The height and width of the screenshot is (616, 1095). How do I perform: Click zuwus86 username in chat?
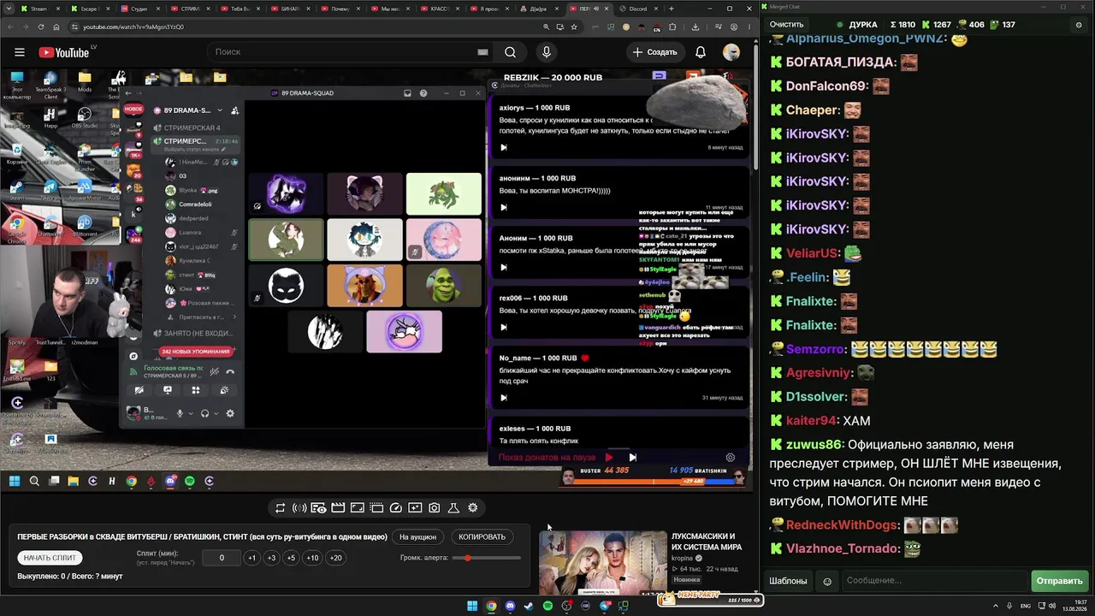click(814, 445)
